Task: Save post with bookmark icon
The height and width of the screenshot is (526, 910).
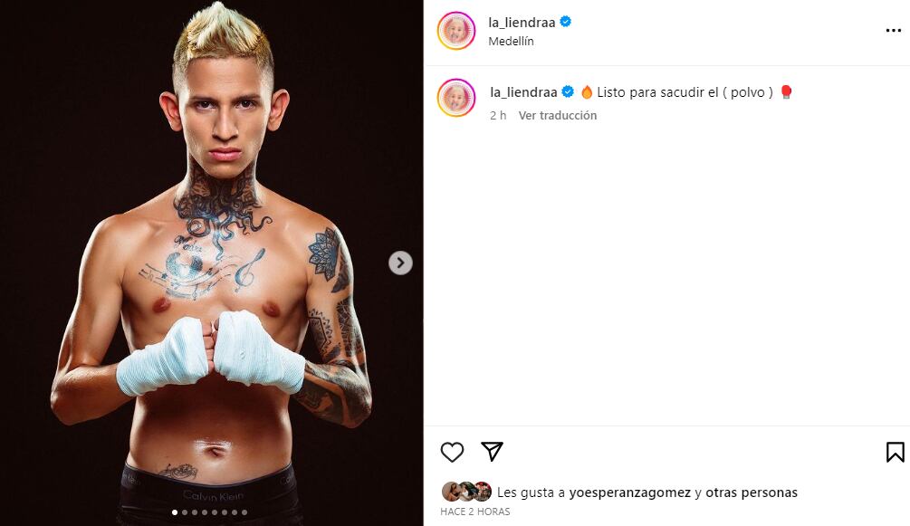Action: (x=895, y=452)
